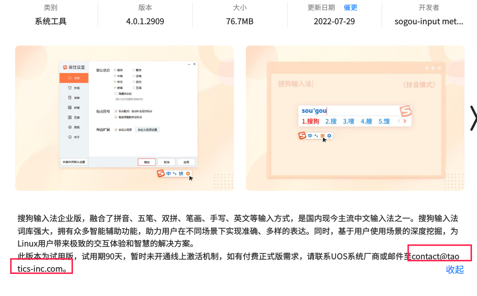Image resolution: width=477 pixels, height=296 pixels.
Task: Click the 类别 column label
Action: 50,8
